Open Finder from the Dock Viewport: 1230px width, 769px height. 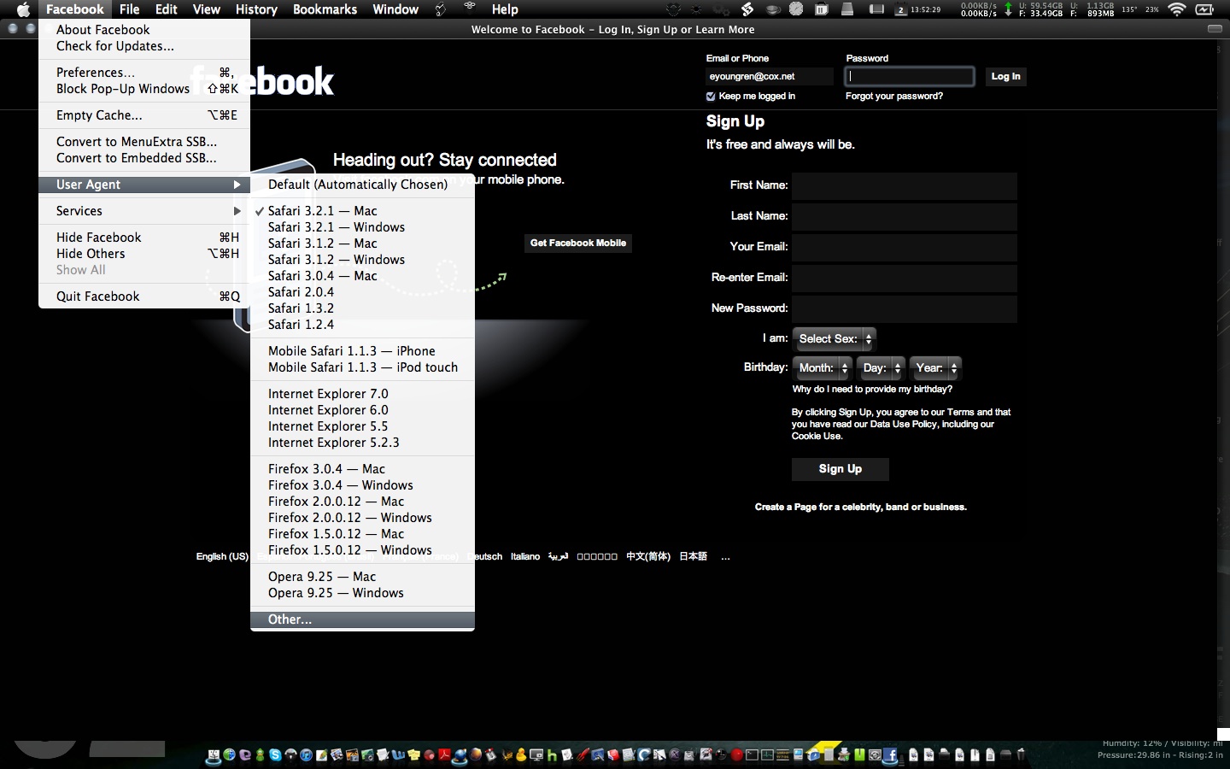(x=214, y=755)
